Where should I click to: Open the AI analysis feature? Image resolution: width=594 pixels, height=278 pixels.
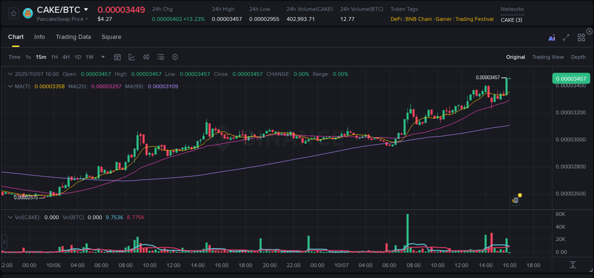[x=552, y=37]
